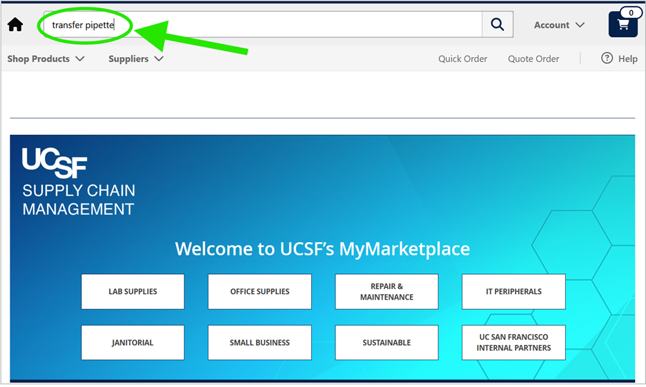Open Quote Order
This screenshot has height=387, width=646.
(x=534, y=59)
